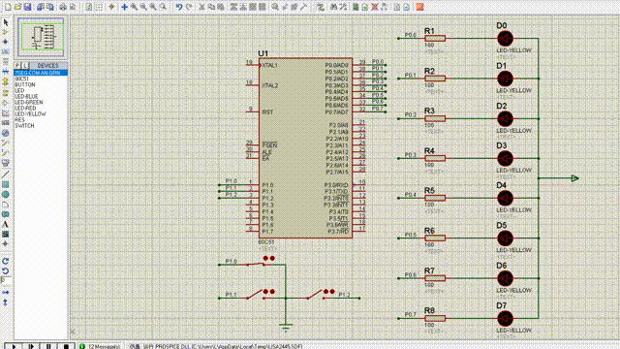The height and width of the screenshot is (349, 620).
Task: Select 7SEG-COM-AN-GRN in the device list
Action: 41,73
